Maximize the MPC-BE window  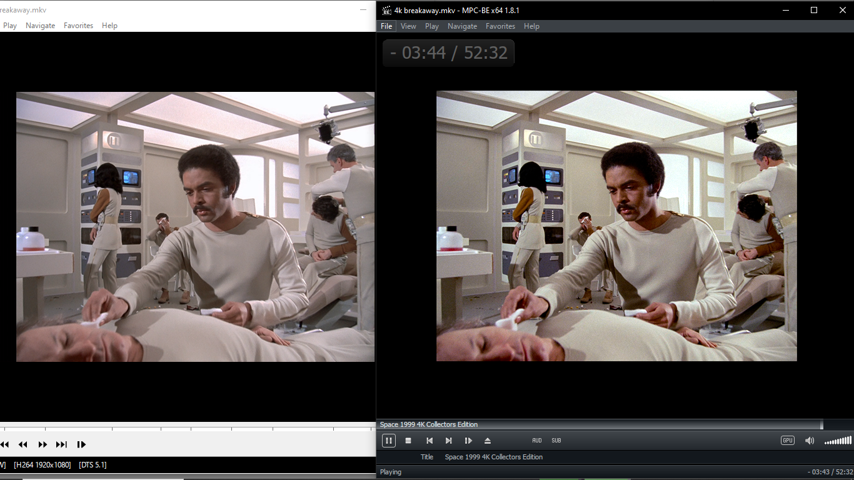(814, 10)
